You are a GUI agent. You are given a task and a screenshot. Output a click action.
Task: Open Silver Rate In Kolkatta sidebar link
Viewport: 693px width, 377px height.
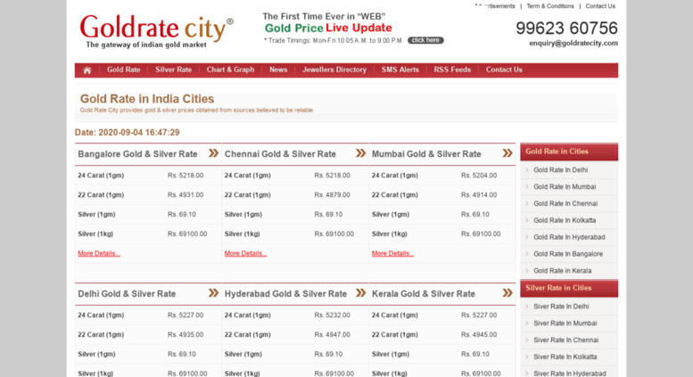tap(565, 357)
